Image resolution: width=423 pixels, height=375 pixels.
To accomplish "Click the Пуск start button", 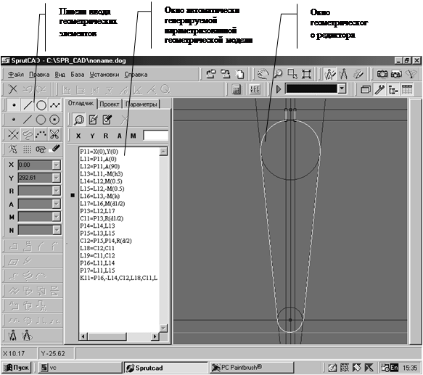I will coord(17,368).
